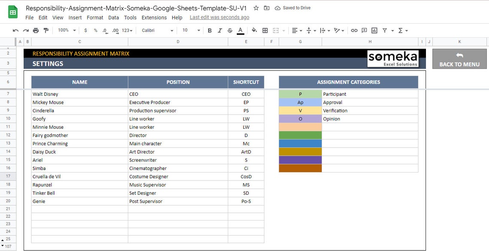The width and height of the screenshot is (489, 251).
Task: Insert a comment
Action: tap(364, 30)
